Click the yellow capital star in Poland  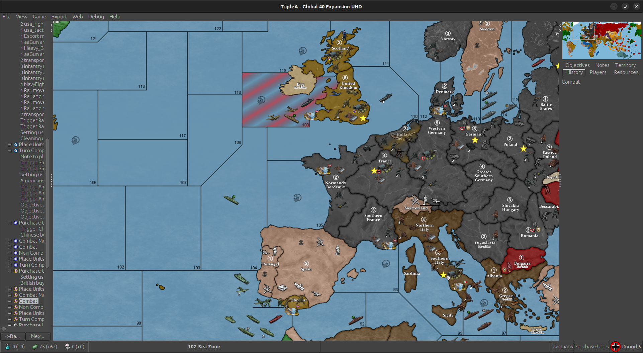(x=524, y=149)
